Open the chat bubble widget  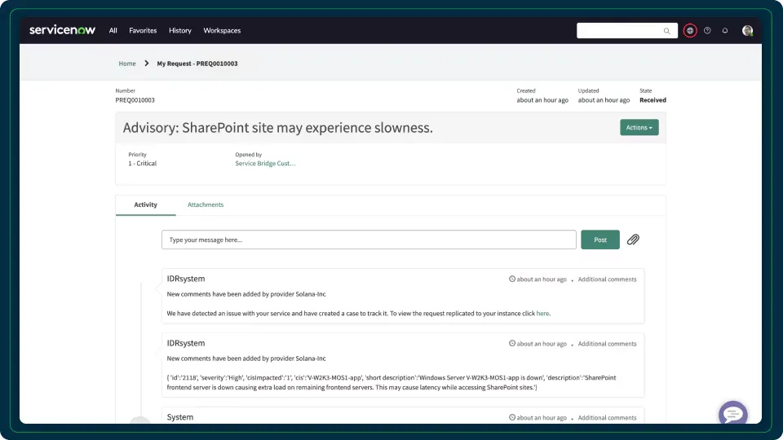click(732, 414)
